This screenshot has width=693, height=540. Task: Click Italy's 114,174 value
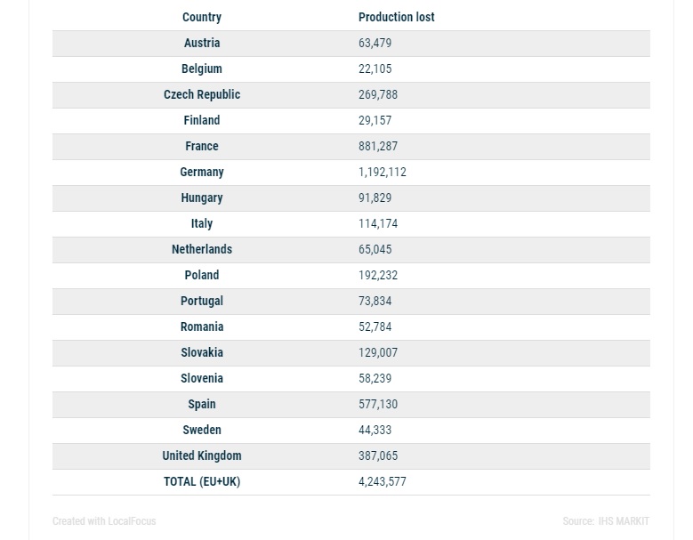pos(378,223)
